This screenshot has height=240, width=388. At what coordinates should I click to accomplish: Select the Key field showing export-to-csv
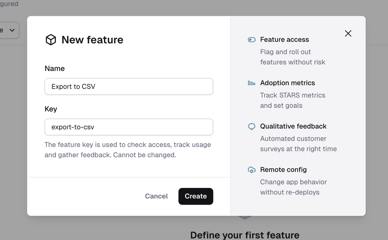pyautogui.click(x=129, y=127)
